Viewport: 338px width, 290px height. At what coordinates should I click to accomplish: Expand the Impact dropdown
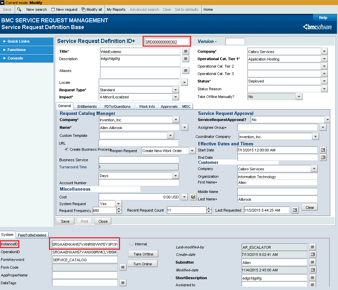[176, 96]
